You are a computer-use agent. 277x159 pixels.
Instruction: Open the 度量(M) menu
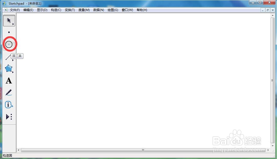tap(84, 10)
